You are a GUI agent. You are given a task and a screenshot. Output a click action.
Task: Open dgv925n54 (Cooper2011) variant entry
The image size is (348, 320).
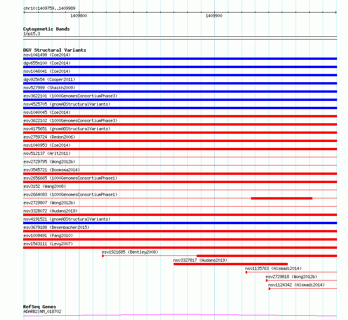tap(49, 79)
